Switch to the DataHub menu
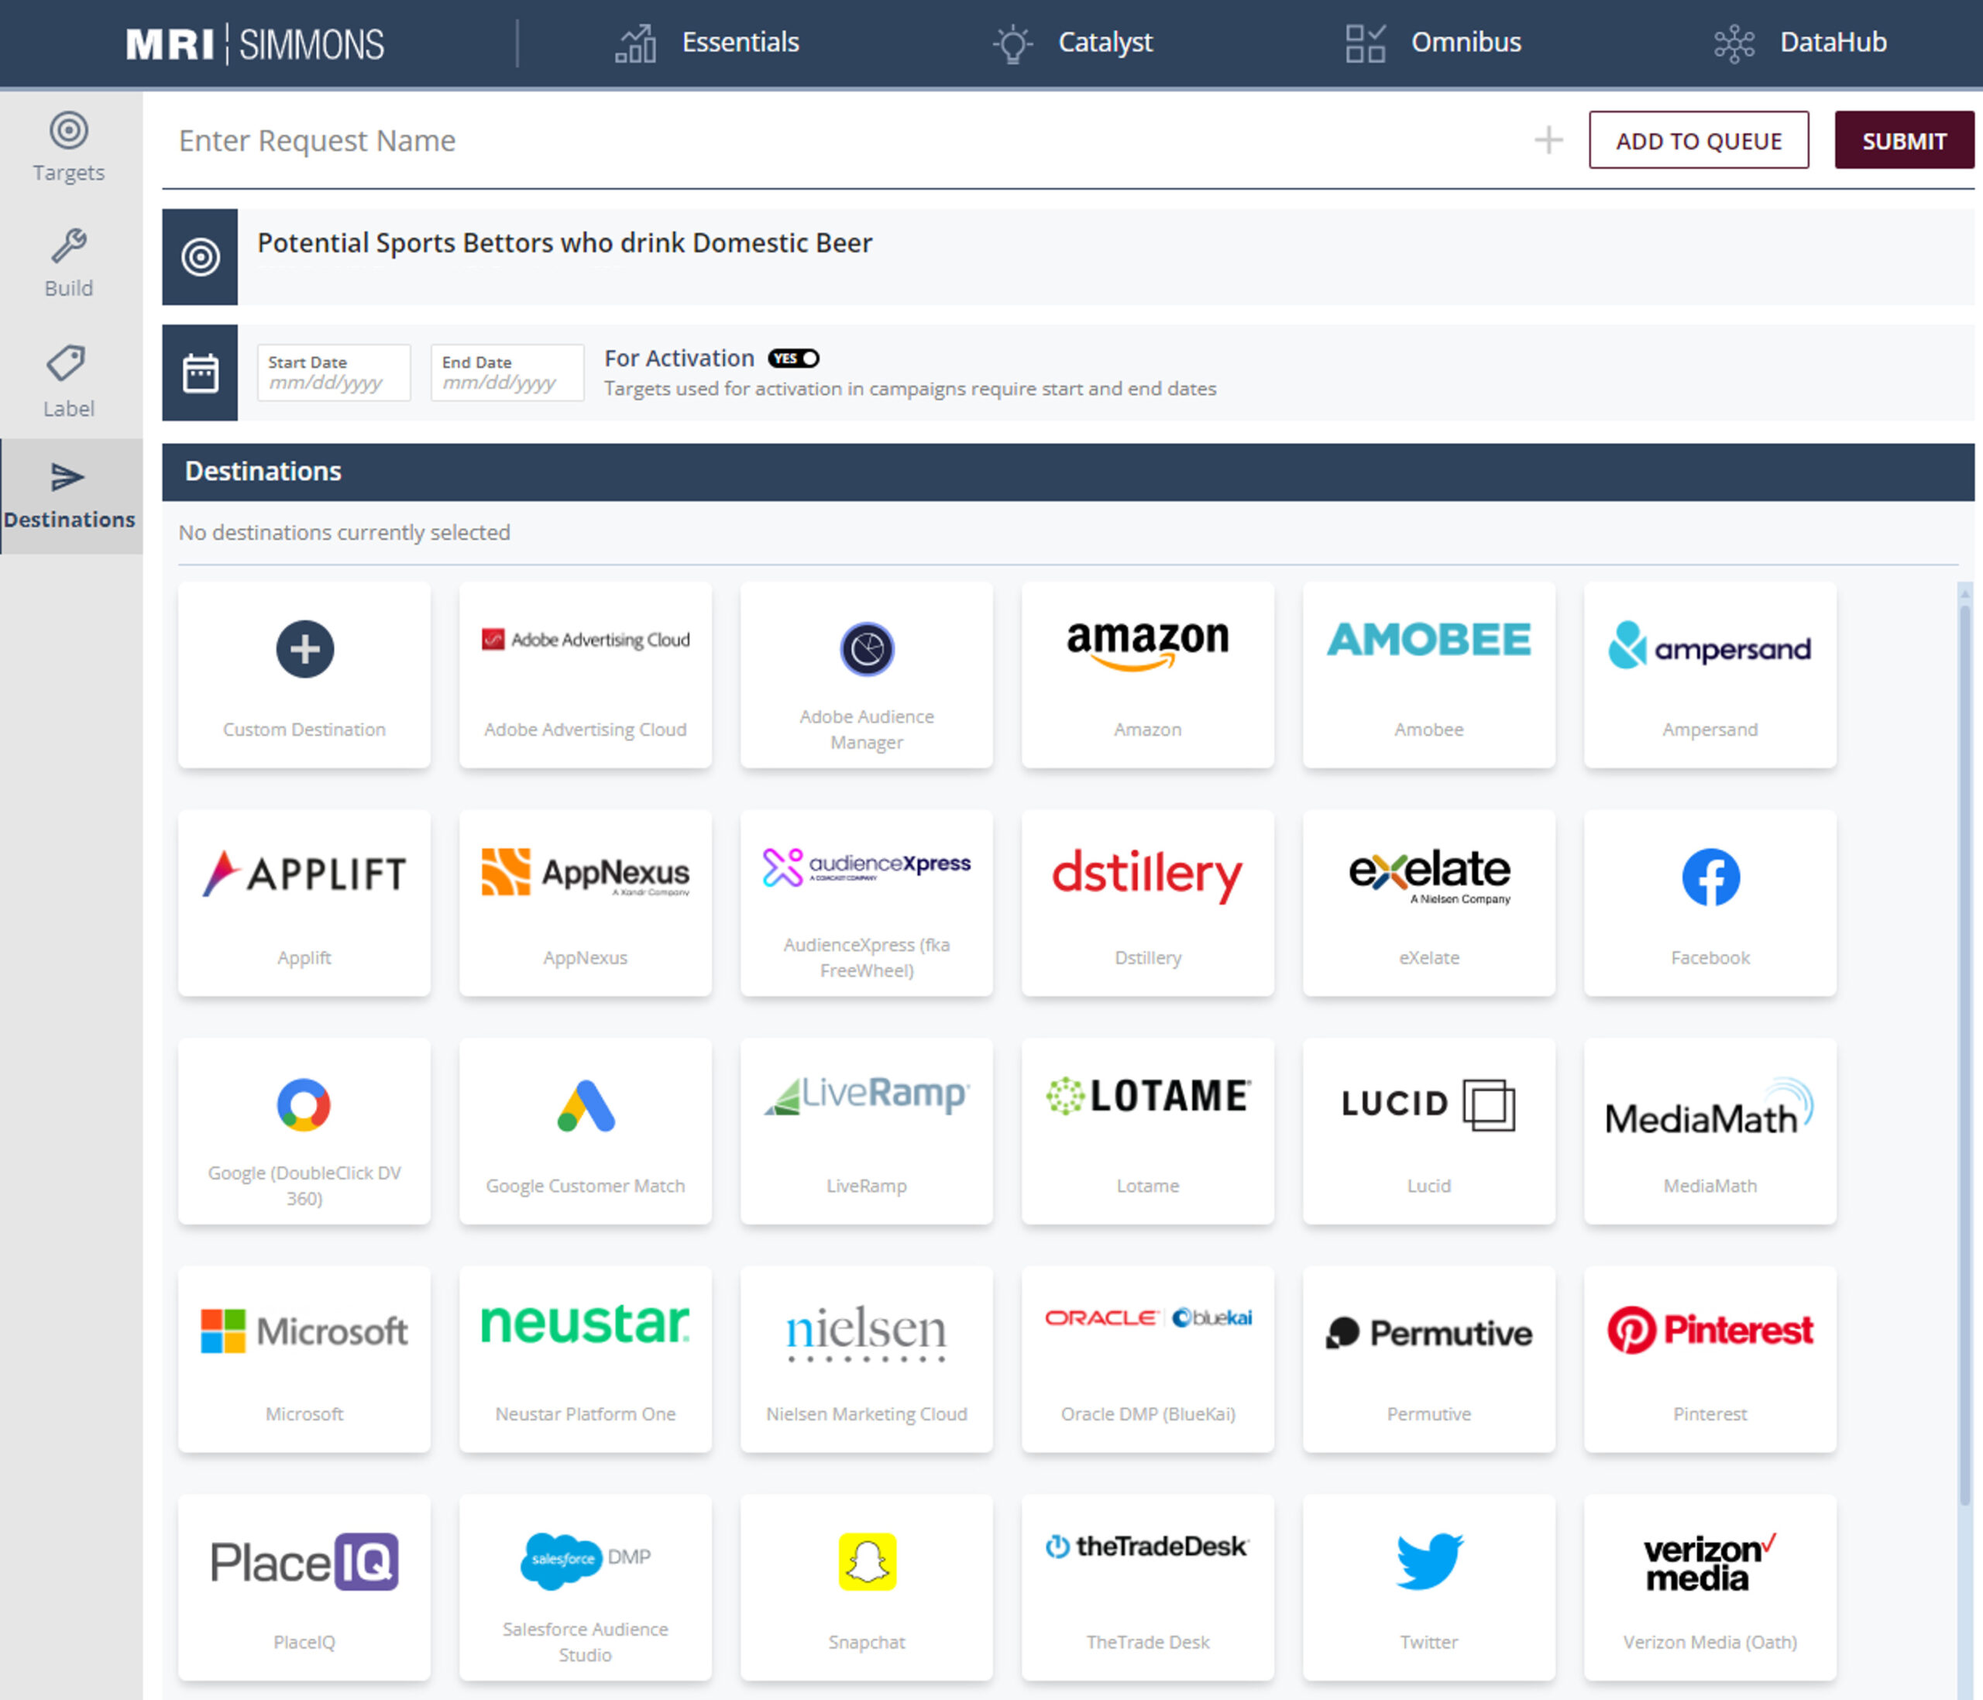1983x1700 pixels. point(1801,43)
